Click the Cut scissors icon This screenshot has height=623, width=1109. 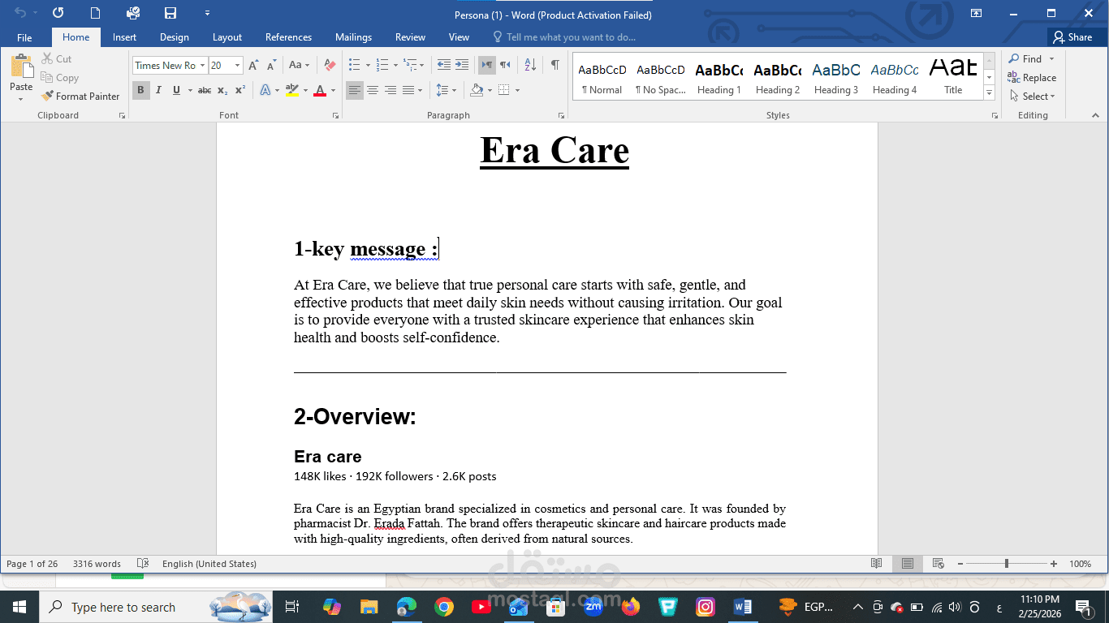click(x=47, y=58)
